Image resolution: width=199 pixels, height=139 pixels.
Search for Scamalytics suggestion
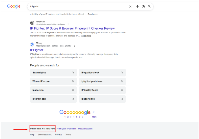point(53,73)
